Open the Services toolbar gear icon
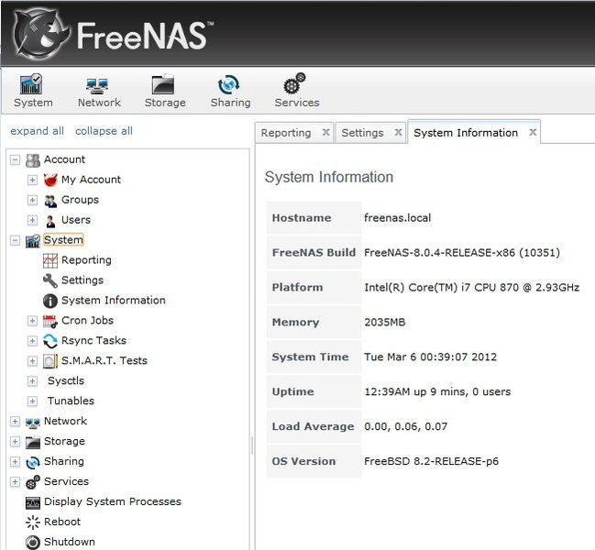Image resolution: width=595 pixels, height=550 pixels. pyautogui.click(x=294, y=83)
